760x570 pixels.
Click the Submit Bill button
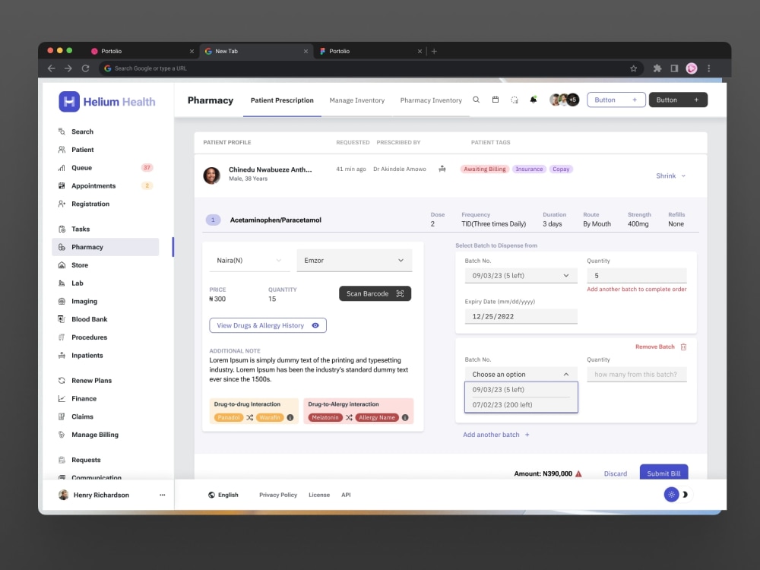[x=664, y=473]
